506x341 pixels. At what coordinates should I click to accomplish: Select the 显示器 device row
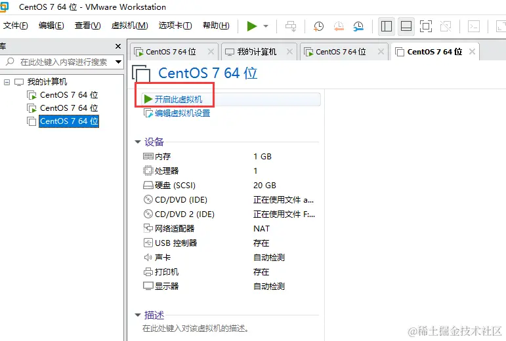(x=230, y=286)
